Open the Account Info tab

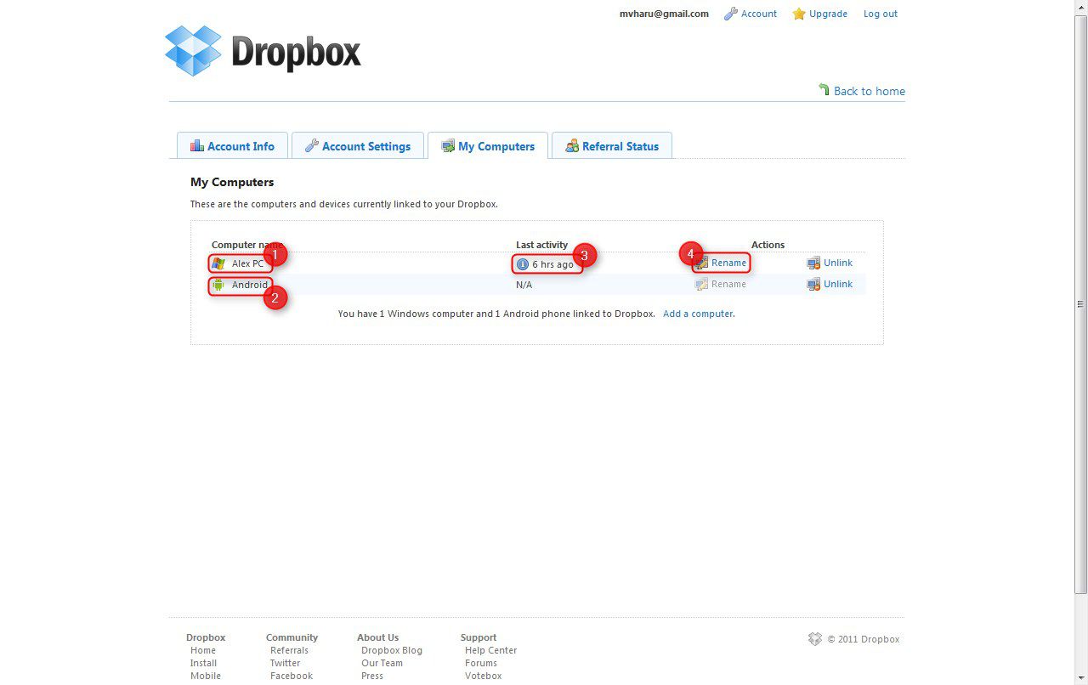(x=232, y=145)
